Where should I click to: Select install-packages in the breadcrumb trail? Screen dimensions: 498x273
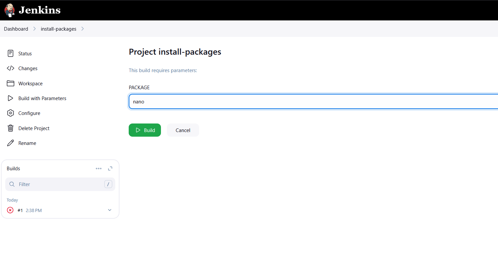click(x=58, y=29)
